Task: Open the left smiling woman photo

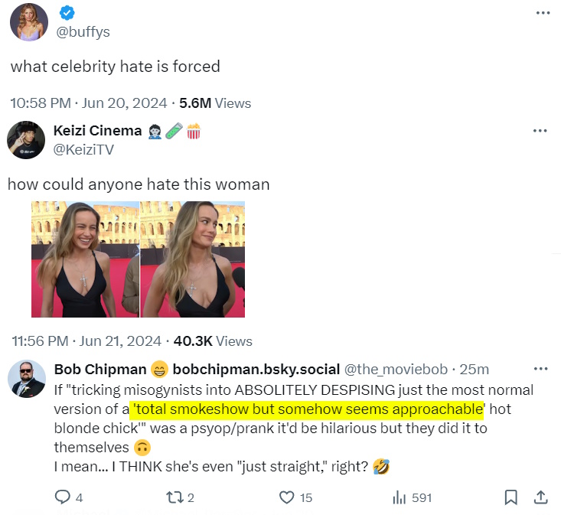Action: [85, 259]
